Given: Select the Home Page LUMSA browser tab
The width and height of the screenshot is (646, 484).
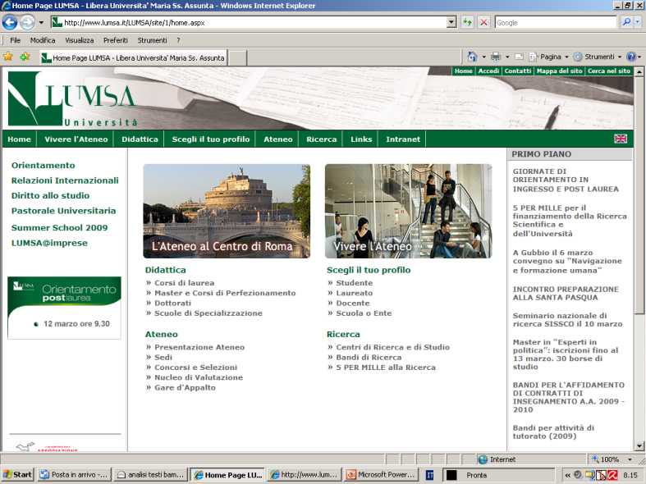Looking at the screenshot, I should (x=134, y=58).
